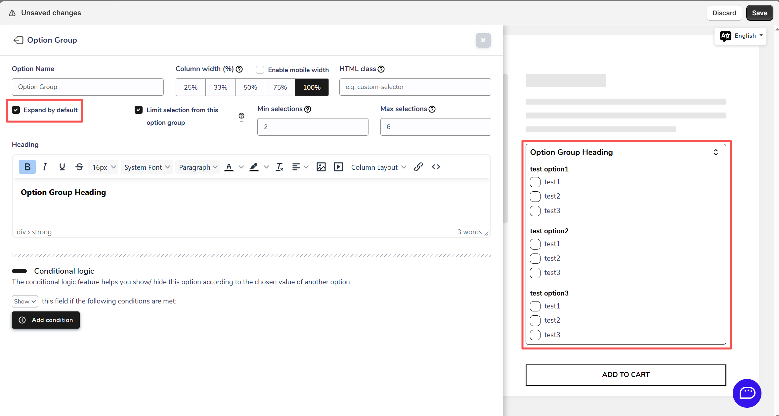
Task: Open the English language selector
Action: pos(740,36)
